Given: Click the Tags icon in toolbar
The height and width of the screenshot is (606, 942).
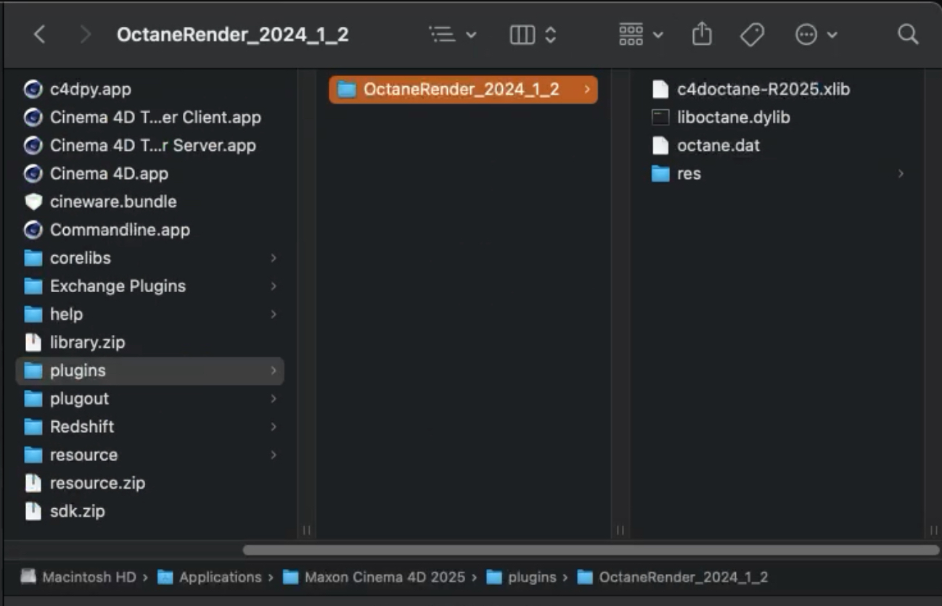Looking at the screenshot, I should click(x=752, y=34).
